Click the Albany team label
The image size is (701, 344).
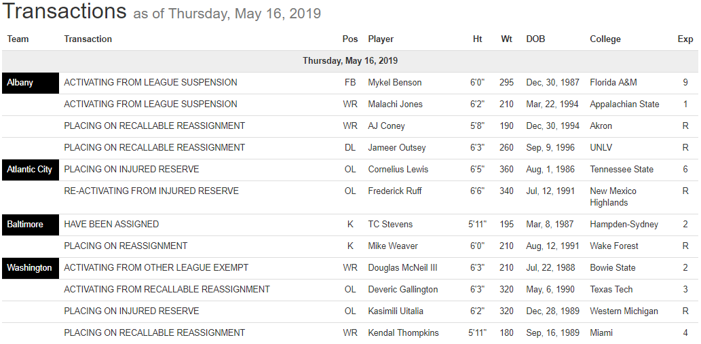tap(20, 83)
